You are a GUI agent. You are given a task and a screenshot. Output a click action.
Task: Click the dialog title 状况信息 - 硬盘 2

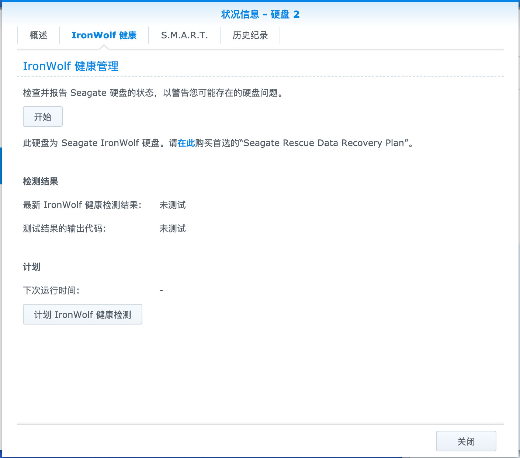260,14
